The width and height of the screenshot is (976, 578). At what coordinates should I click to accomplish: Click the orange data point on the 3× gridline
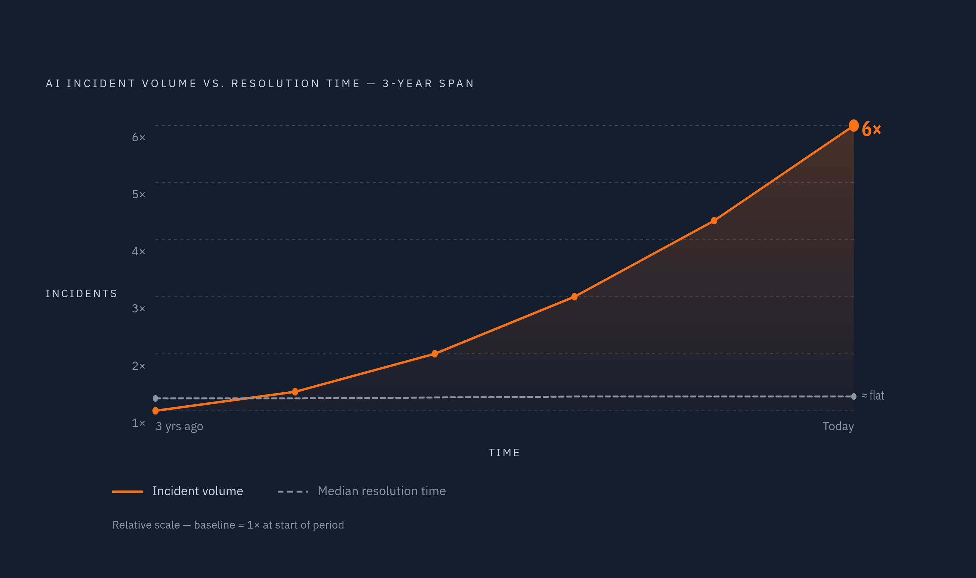[x=574, y=297]
